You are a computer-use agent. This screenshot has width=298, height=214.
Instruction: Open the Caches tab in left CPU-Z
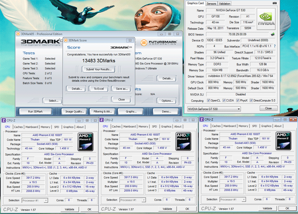click(x=19, y=127)
